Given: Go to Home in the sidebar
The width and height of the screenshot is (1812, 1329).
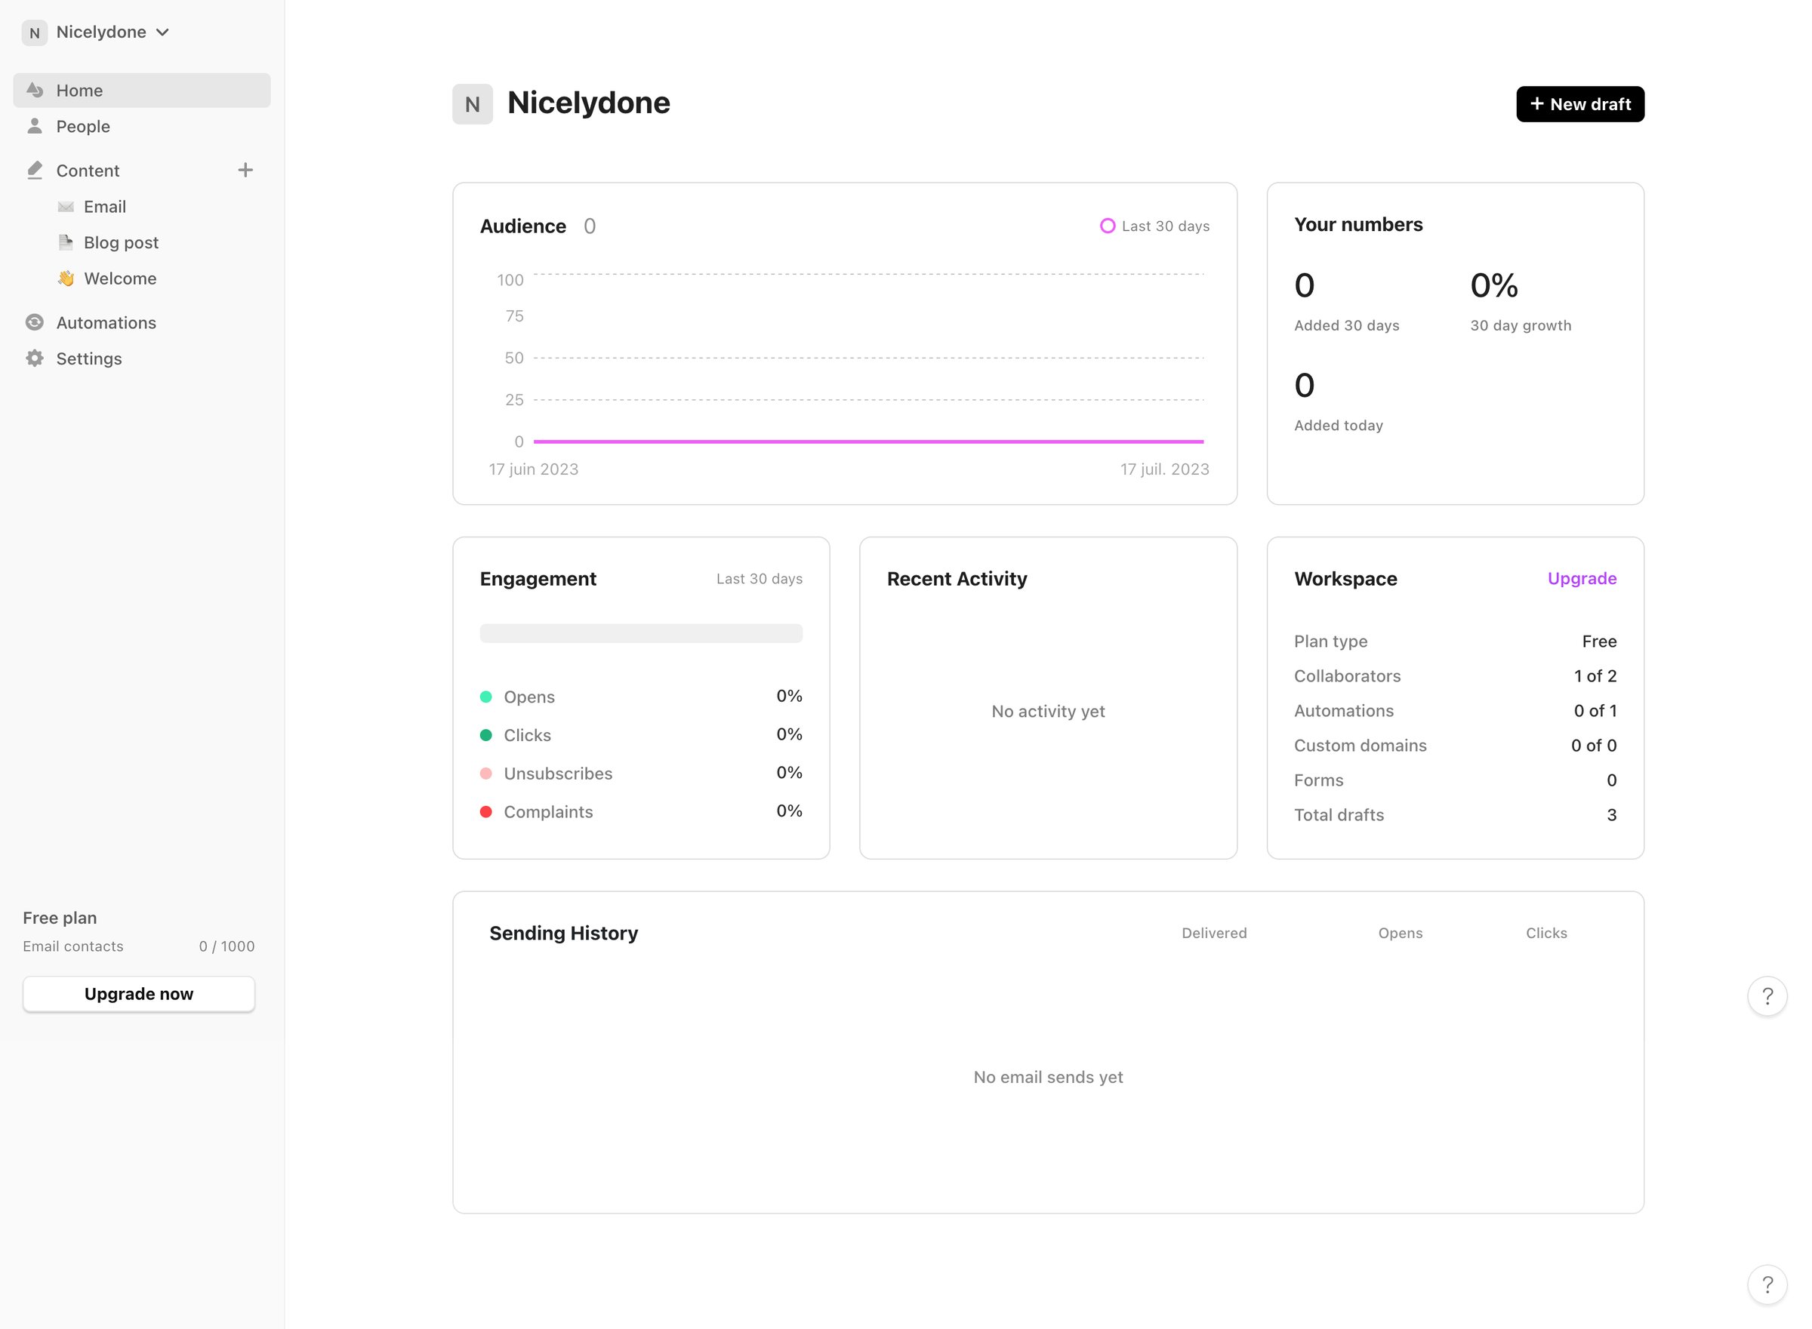Looking at the screenshot, I should click(142, 90).
